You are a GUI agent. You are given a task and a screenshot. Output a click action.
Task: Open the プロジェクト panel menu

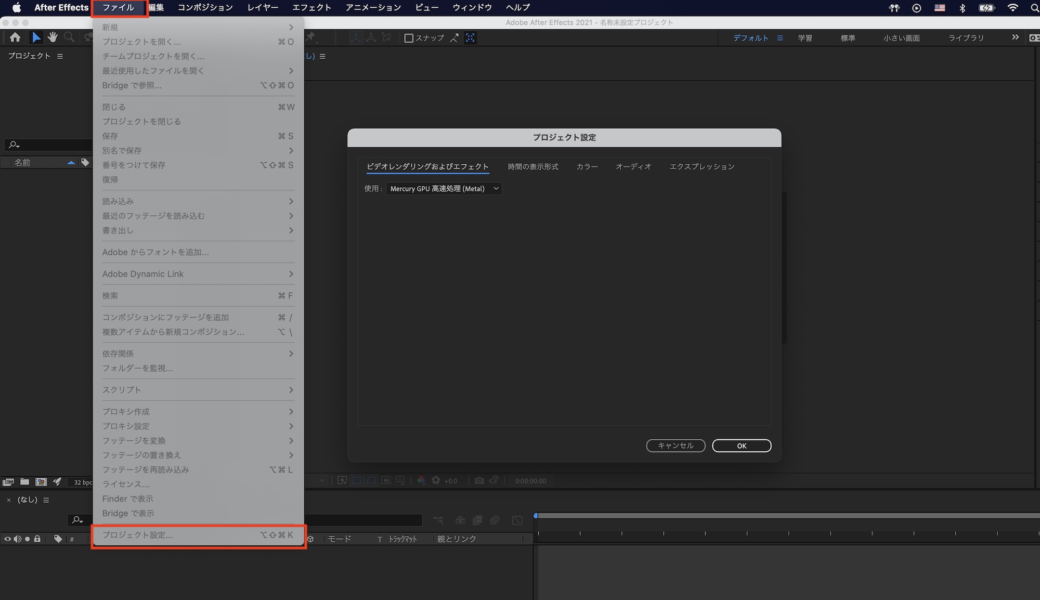pos(60,56)
